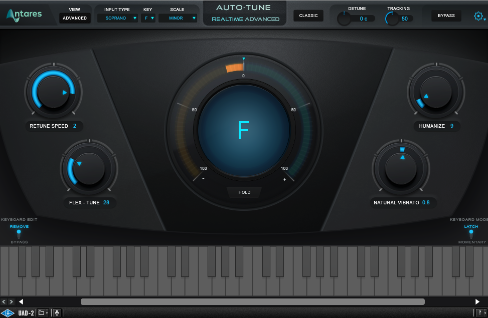The width and height of the screenshot is (488, 318).
Task: Click the help question mark icon
Action: click(480, 313)
